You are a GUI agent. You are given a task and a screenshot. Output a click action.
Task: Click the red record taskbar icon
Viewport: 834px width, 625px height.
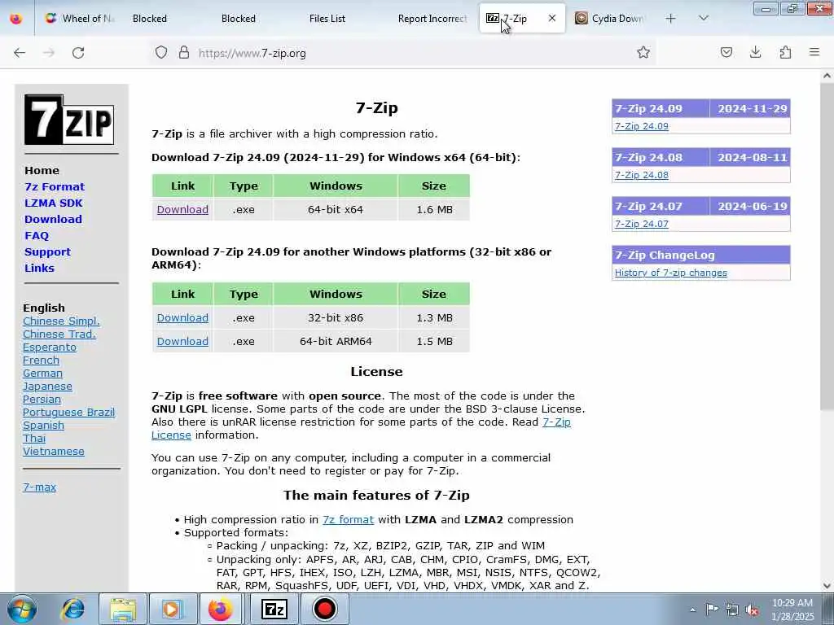tap(324, 609)
